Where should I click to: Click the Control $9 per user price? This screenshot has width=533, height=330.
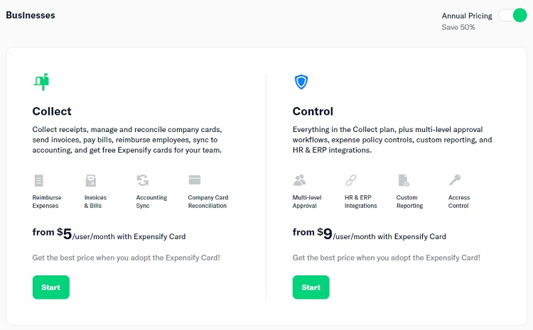click(369, 233)
